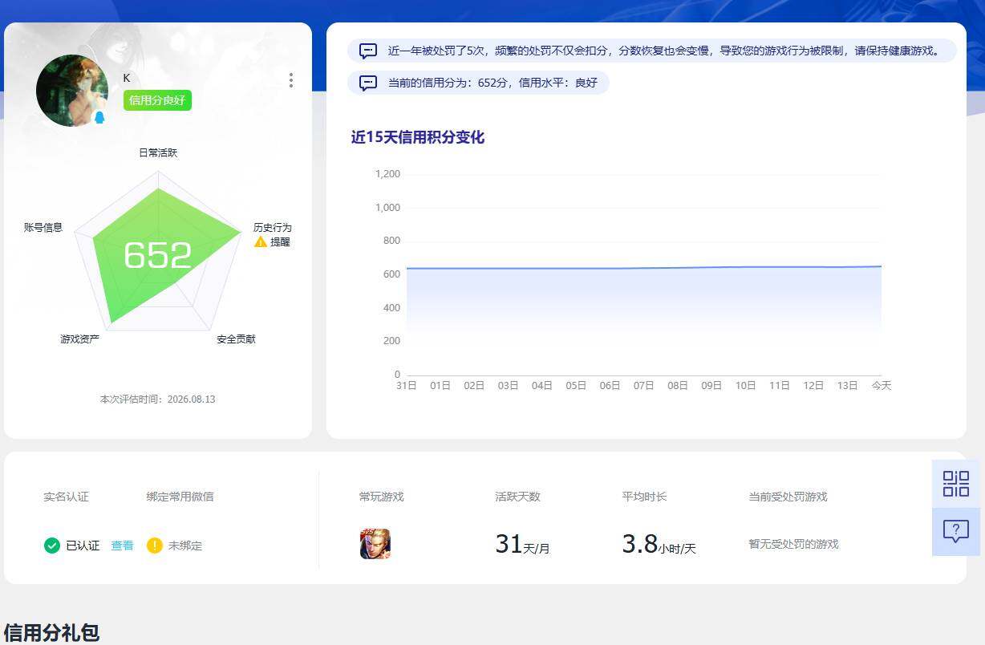
Task: Click the 账号信息 radar axis label
Action: point(43,228)
